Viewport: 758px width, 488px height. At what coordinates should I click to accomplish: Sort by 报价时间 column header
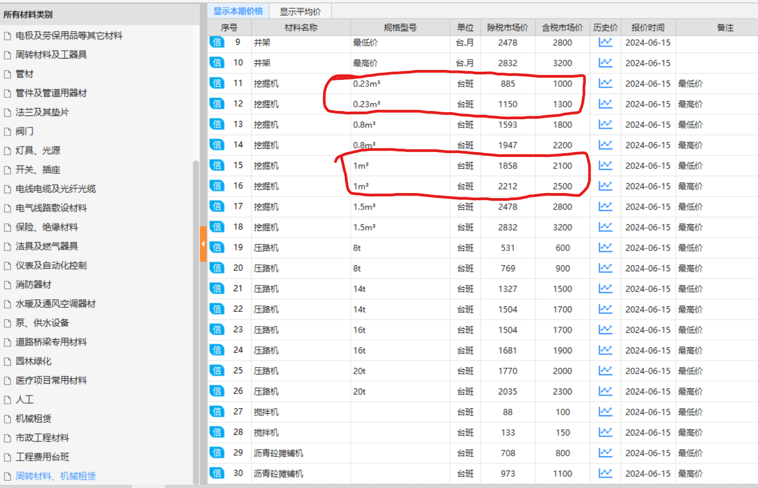coord(648,27)
